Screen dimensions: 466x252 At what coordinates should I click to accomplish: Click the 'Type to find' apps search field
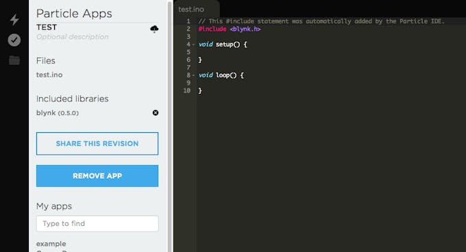point(97,223)
